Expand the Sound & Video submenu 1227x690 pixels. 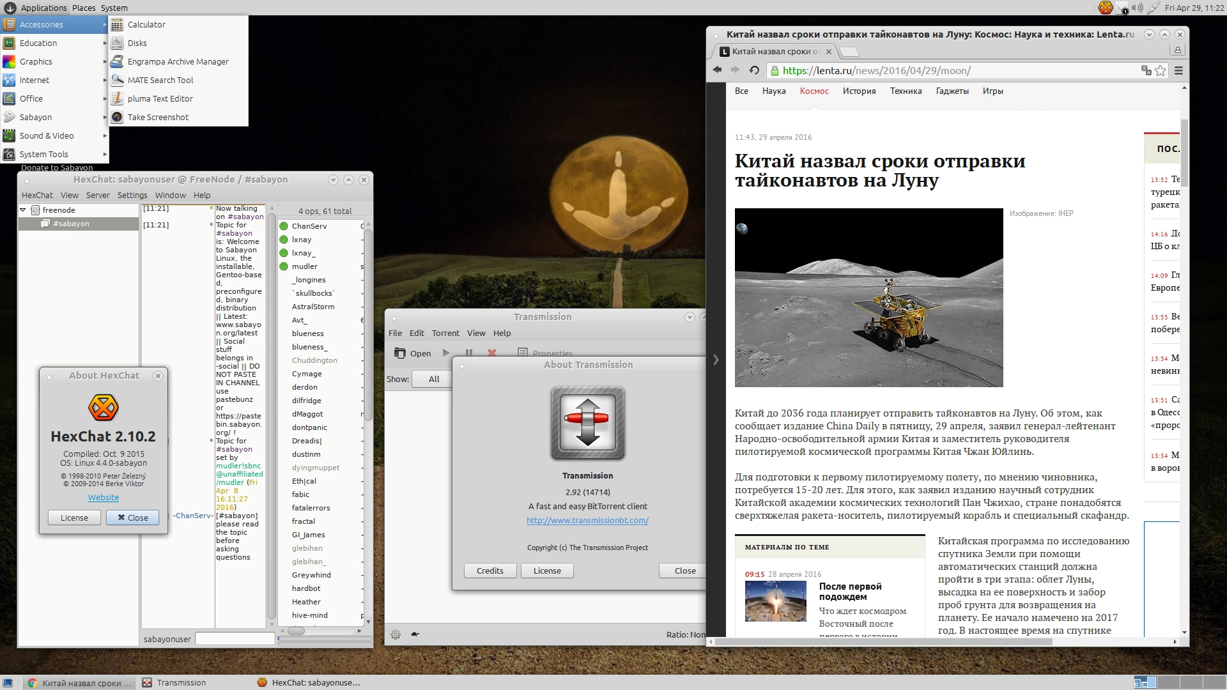[x=54, y=135]
